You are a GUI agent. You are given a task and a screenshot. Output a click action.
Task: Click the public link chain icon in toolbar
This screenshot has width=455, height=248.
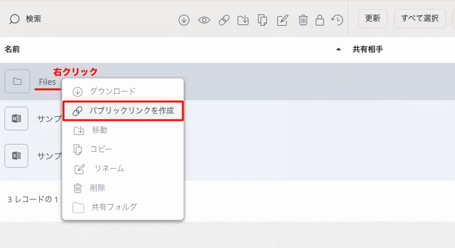tap(224, 20)
